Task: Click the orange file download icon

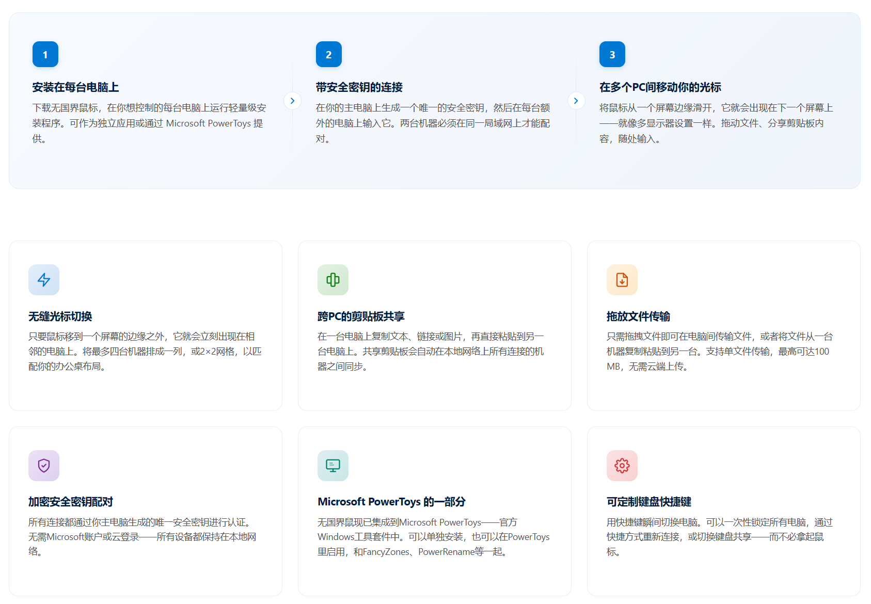Action: tap(622, 280)
